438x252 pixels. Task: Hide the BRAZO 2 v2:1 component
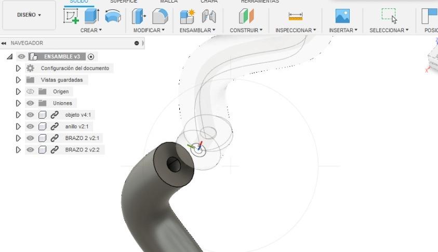click(x=30, y=138)
